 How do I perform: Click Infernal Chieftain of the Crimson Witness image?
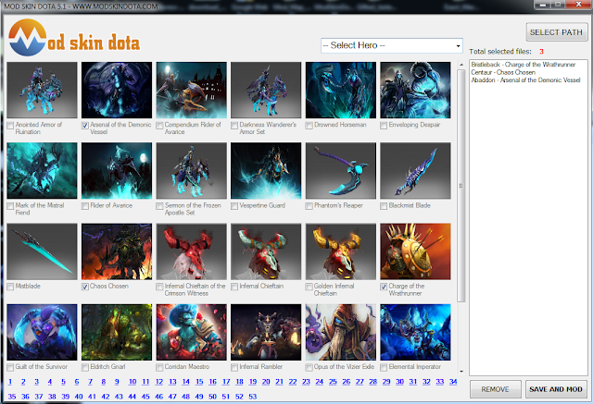point(192,251)
